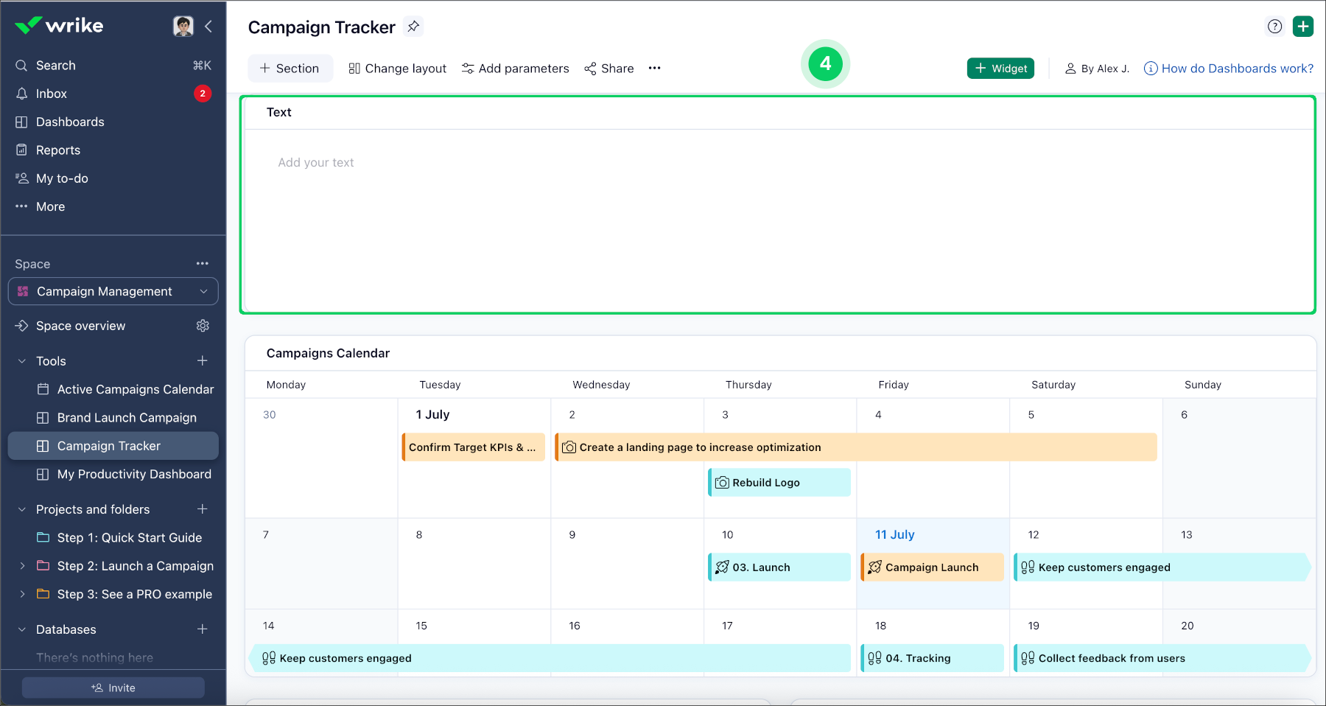
Task: Expand Step 3: See a PRO example
Action: pos(22,594)
